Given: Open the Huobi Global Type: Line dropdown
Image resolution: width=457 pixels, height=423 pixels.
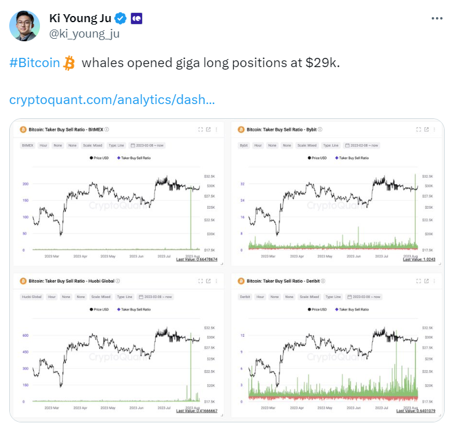Looking at the screenshot, I should pos(124,297).
